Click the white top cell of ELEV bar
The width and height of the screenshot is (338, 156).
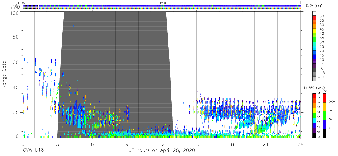coord(314,14)
